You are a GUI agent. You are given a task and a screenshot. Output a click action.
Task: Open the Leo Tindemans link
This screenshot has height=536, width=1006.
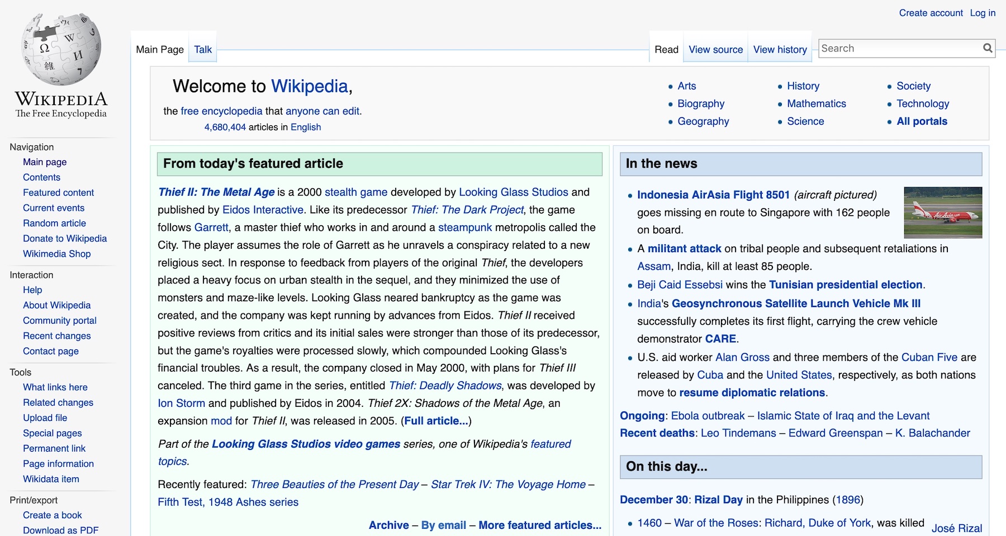pyautogui.click(x=738, y=433)
